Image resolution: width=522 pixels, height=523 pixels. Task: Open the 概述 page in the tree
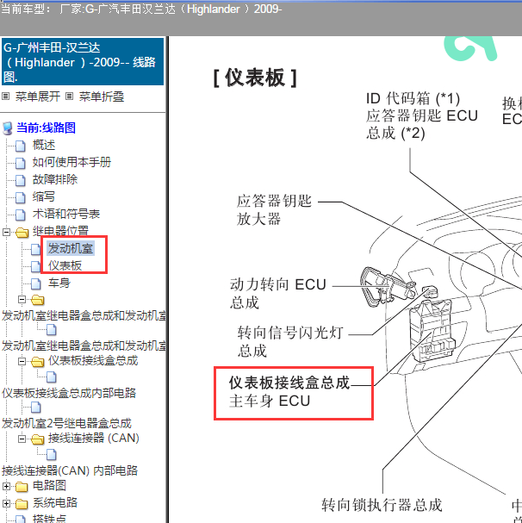pos(44,145)
